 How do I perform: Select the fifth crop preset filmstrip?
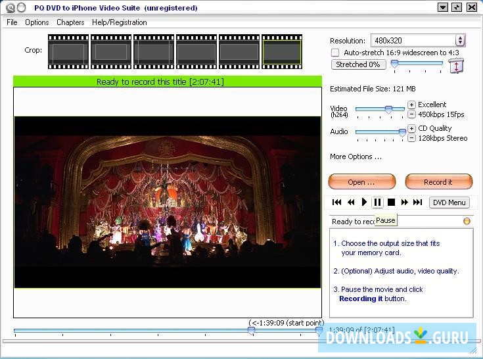click(239, 51)
